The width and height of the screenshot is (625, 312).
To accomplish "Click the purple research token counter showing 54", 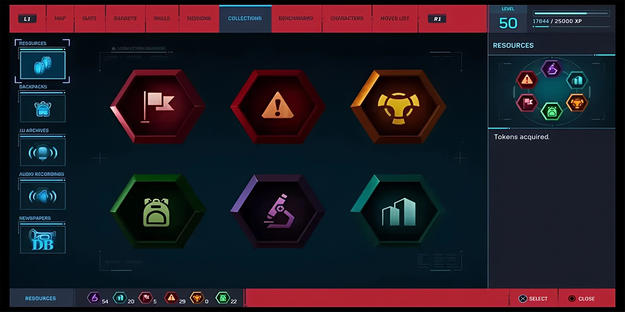I will (98, 298).
